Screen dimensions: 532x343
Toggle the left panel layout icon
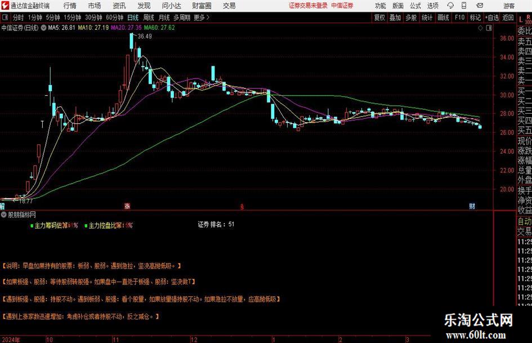5,17
